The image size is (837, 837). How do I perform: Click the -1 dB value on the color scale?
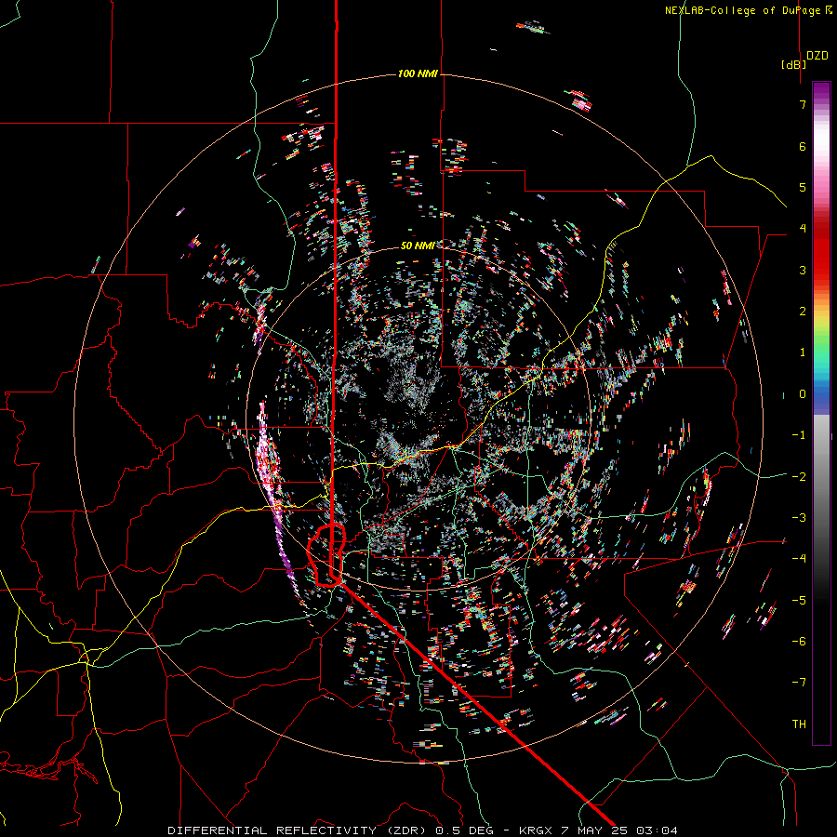tap(799, 435)
